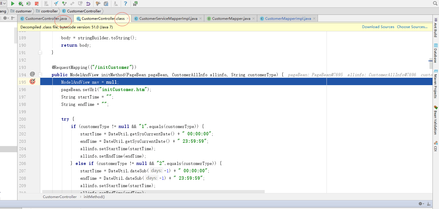439x209 pixels.
Task: Click the grayed Compare with Same Repository Version icon
Action: 72,4
